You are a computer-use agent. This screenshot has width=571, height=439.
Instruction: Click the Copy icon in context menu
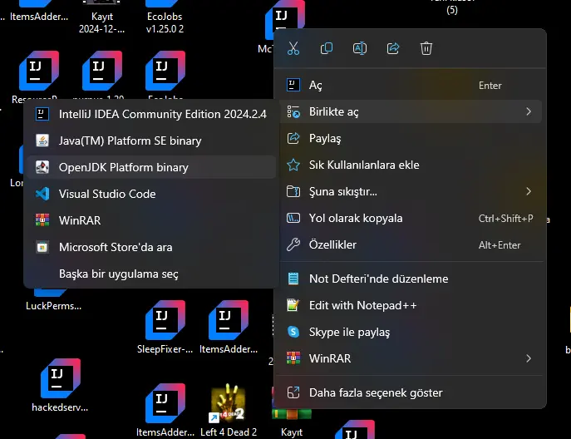pyautogui.click(x=327, y=48)
